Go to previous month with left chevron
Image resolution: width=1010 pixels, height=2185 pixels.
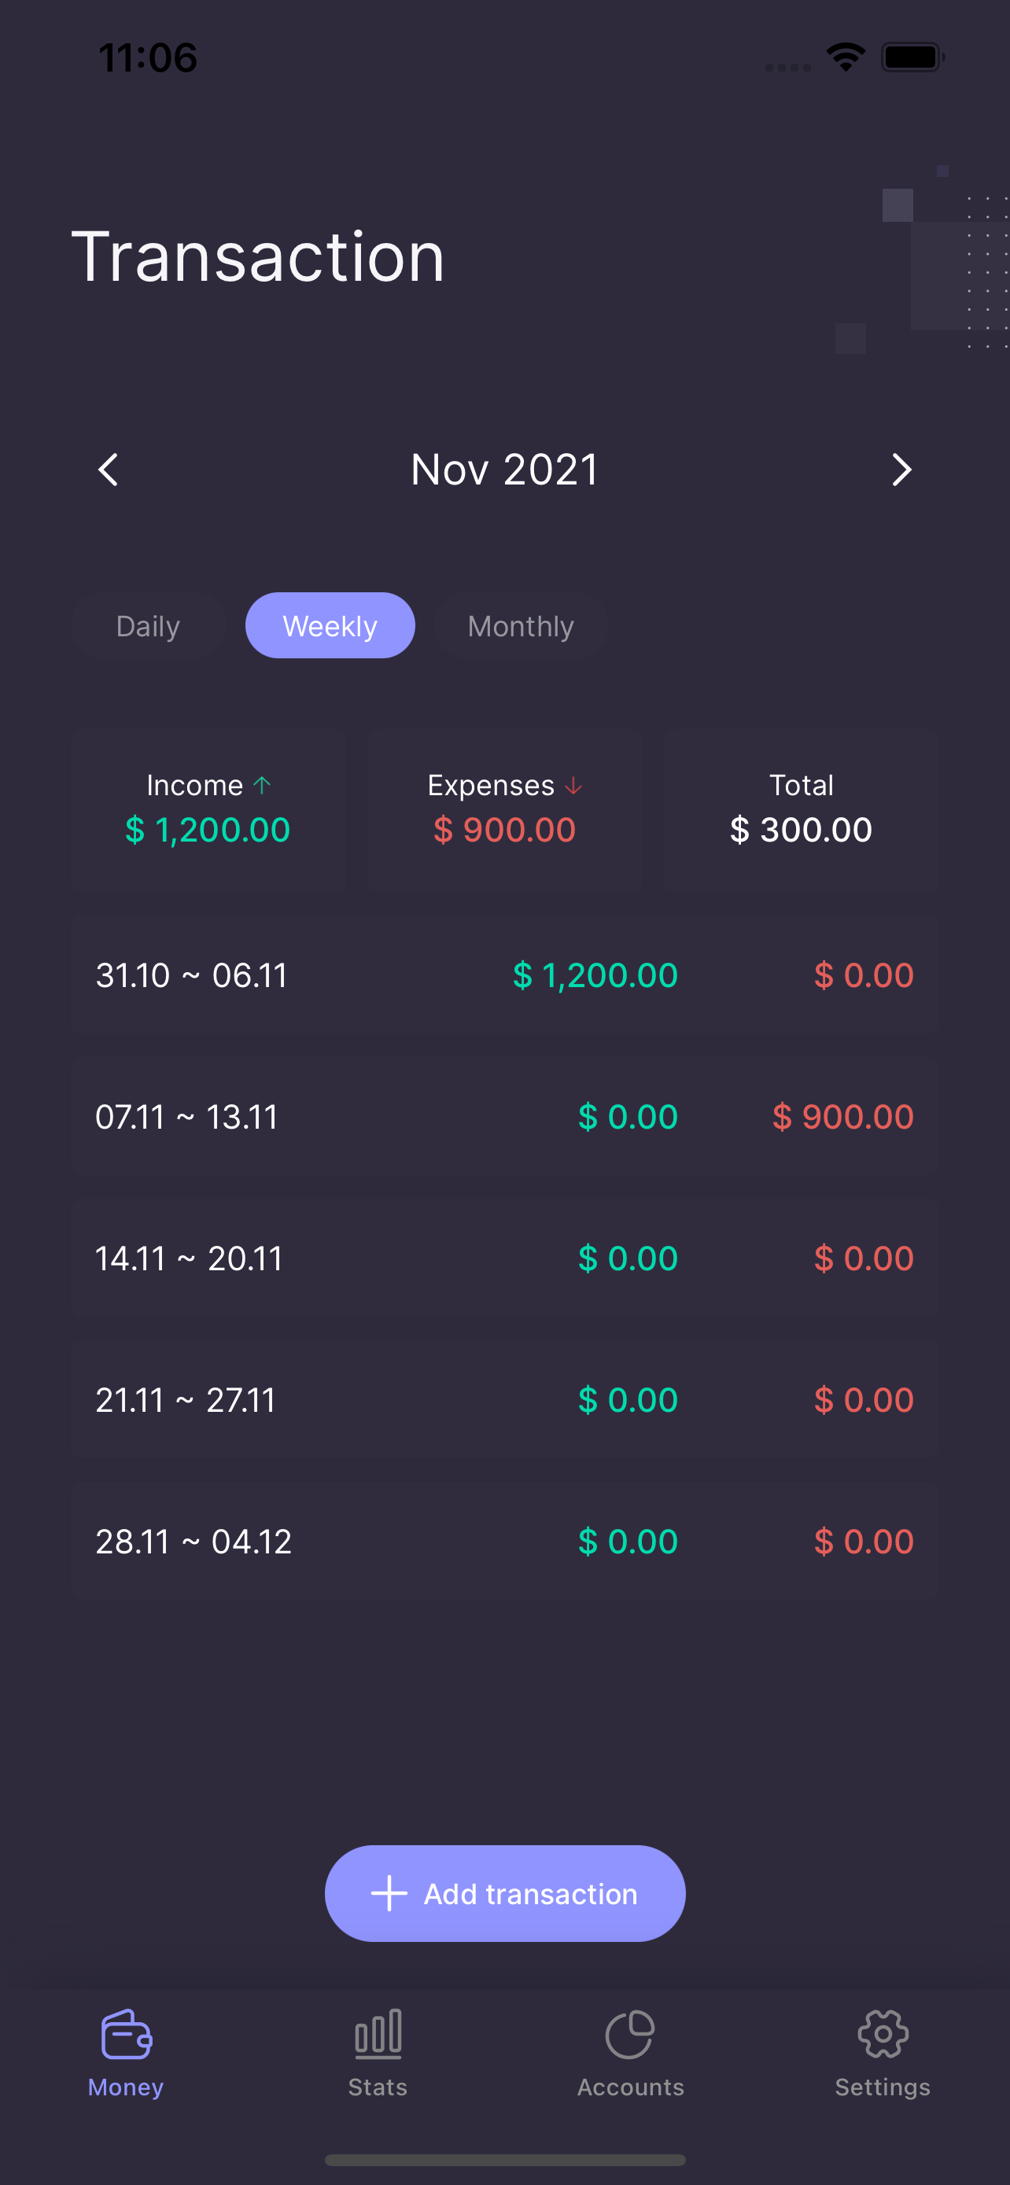pos(109,469)
